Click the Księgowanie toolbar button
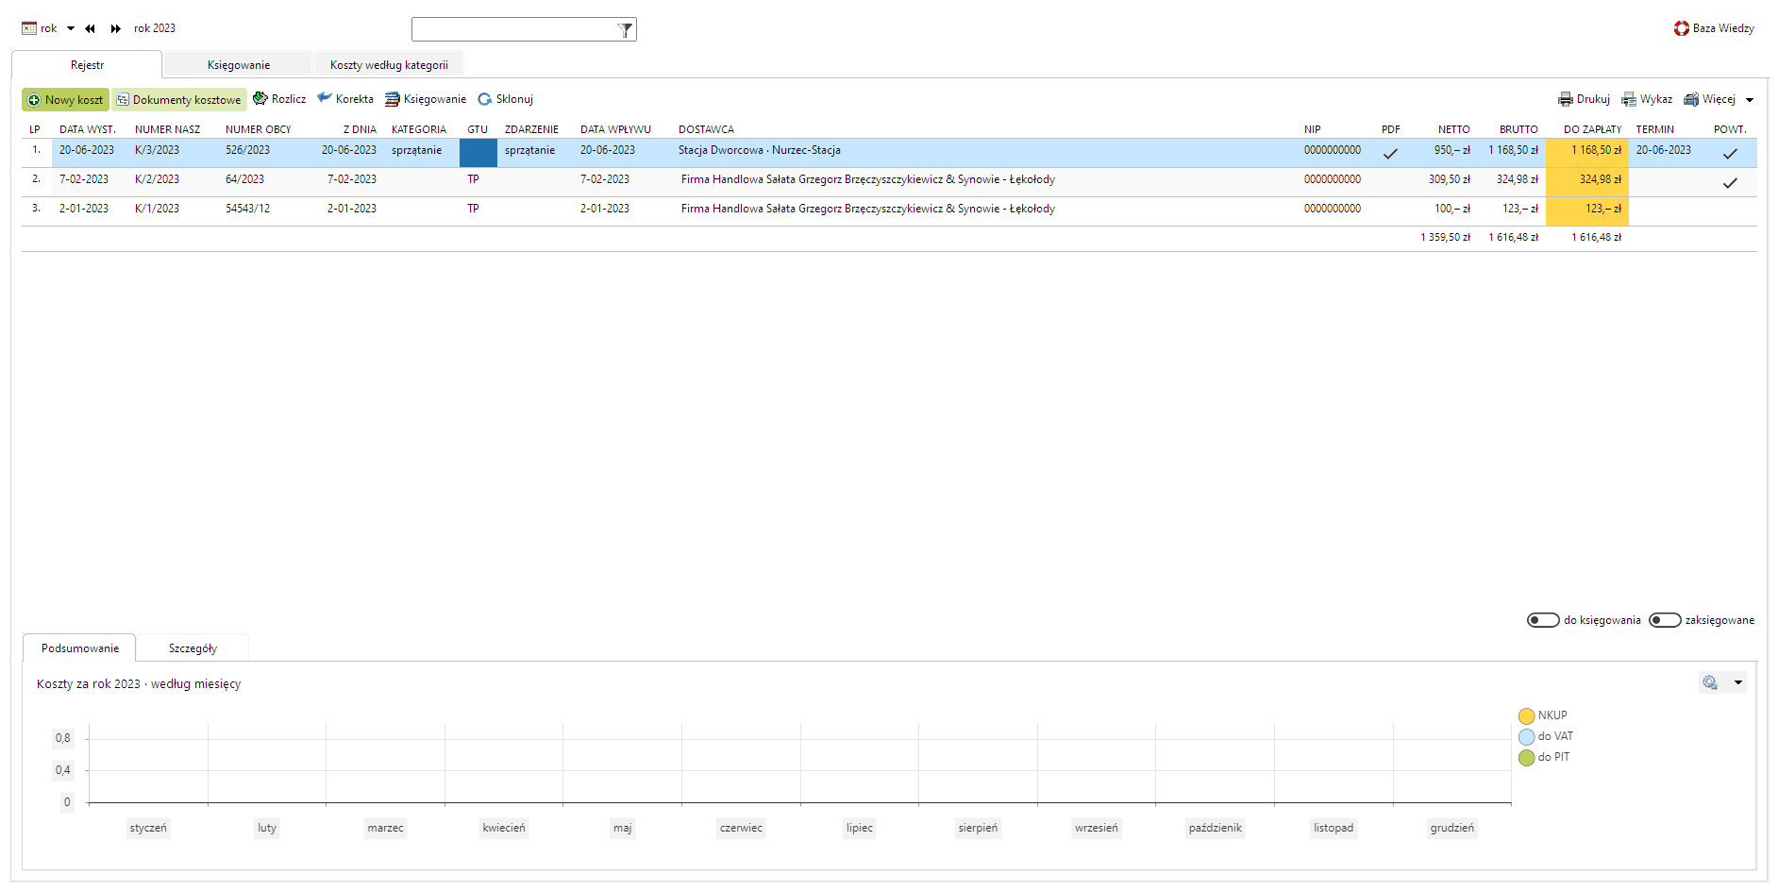The width and height of the screenshot is (1778, 891). point(426,98)
